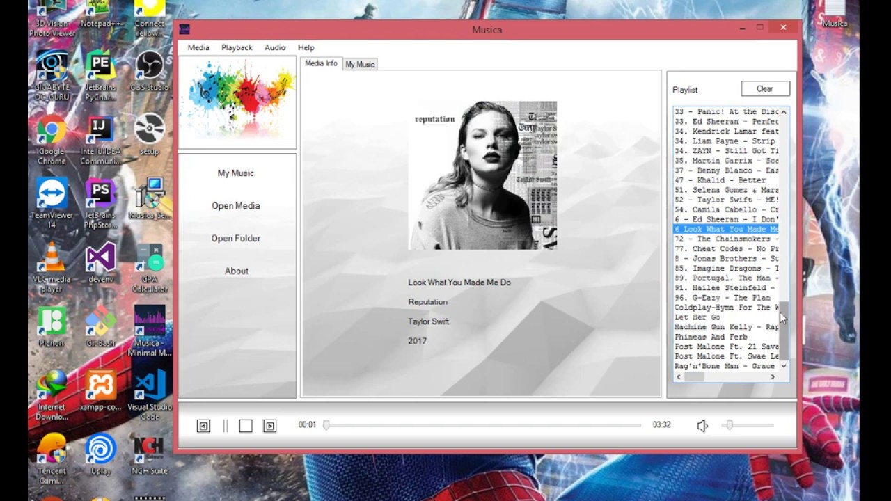891x501 pixels.
Task: Select 'Coldplay-Hymn For The W' playlist row
Action: tap(726, 307)
